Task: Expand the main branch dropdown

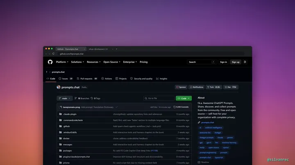Action: (x=65, y=98)
